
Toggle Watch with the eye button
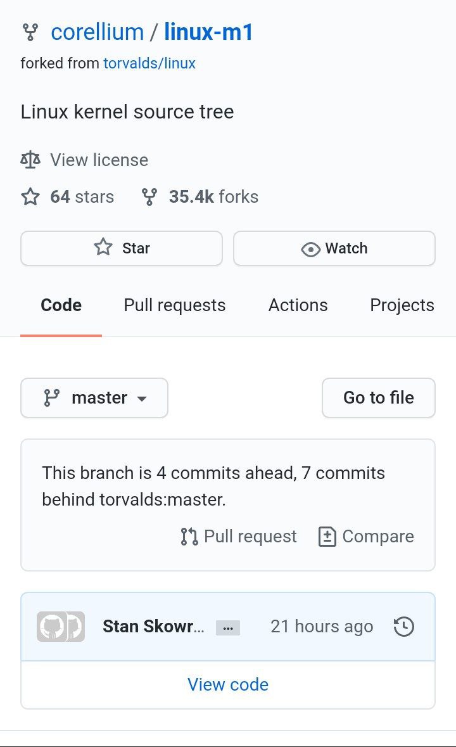click(334, 248)
